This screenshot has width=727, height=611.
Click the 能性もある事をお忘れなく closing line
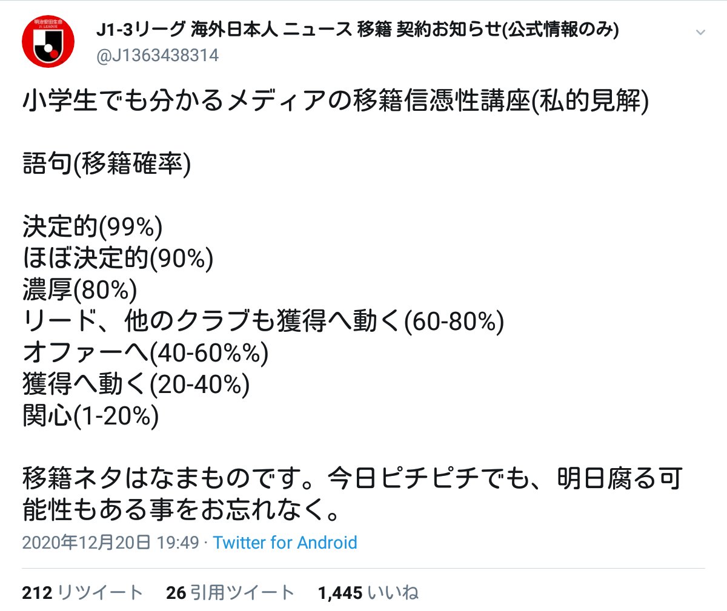[x=182, y=510]
